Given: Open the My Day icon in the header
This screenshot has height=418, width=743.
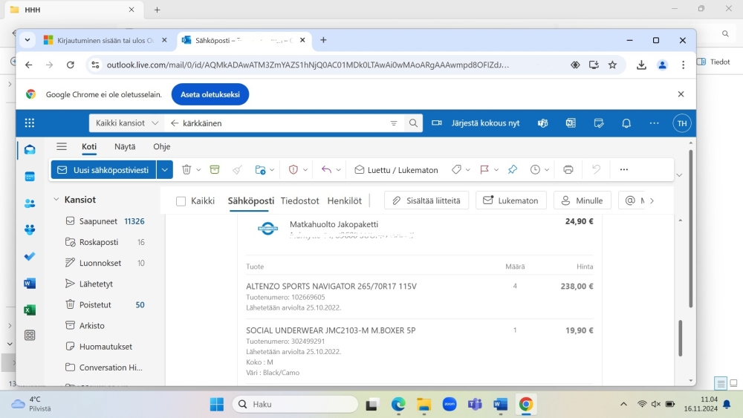Looking at the screenshot, I should point(598,123).
